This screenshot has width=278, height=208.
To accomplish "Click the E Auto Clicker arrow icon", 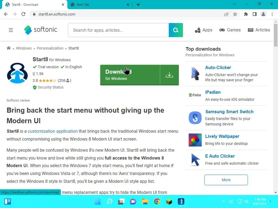I will (195, 160).
